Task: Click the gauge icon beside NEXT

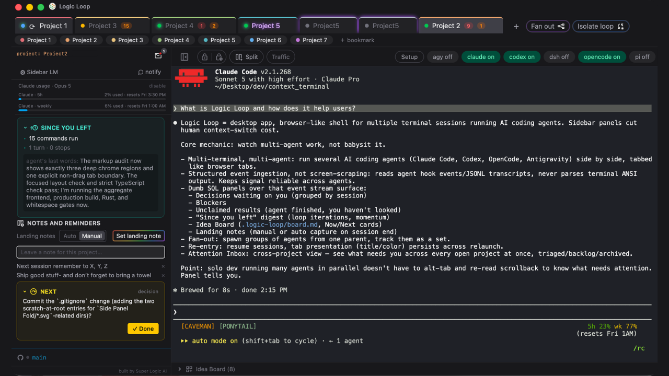Action: (33, 291)
